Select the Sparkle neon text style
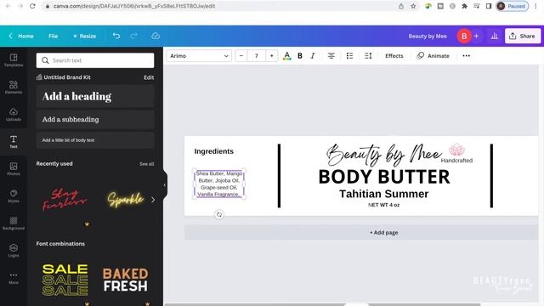This screenshot has width=544, height=306. pyautogui.click(x=126, y=200)
